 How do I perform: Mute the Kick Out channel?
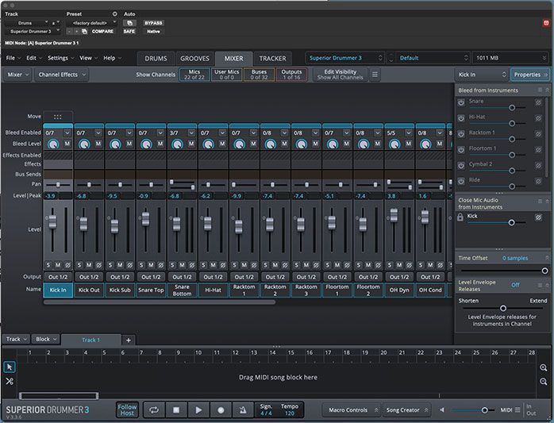(x=89, y=265)
